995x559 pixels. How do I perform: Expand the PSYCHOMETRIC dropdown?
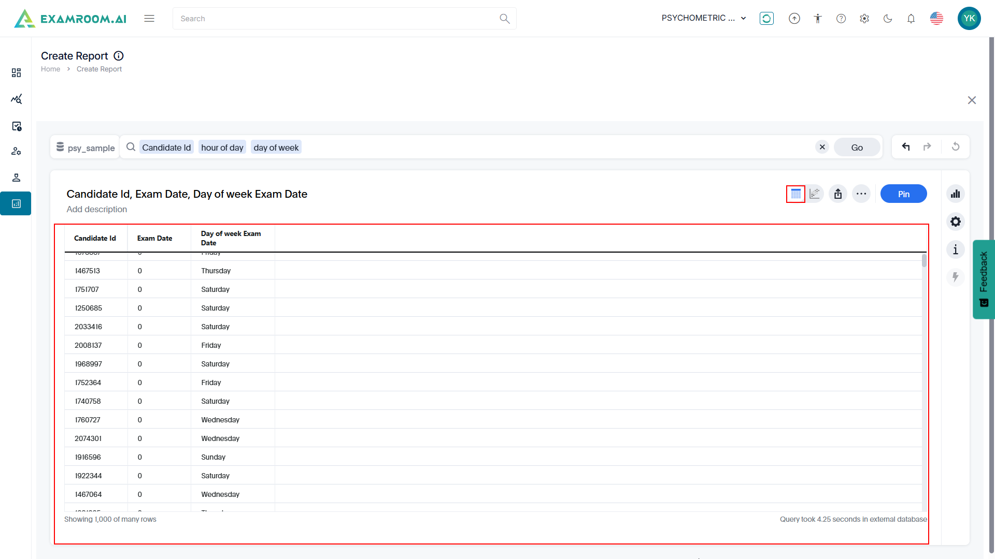click(704, 18)
